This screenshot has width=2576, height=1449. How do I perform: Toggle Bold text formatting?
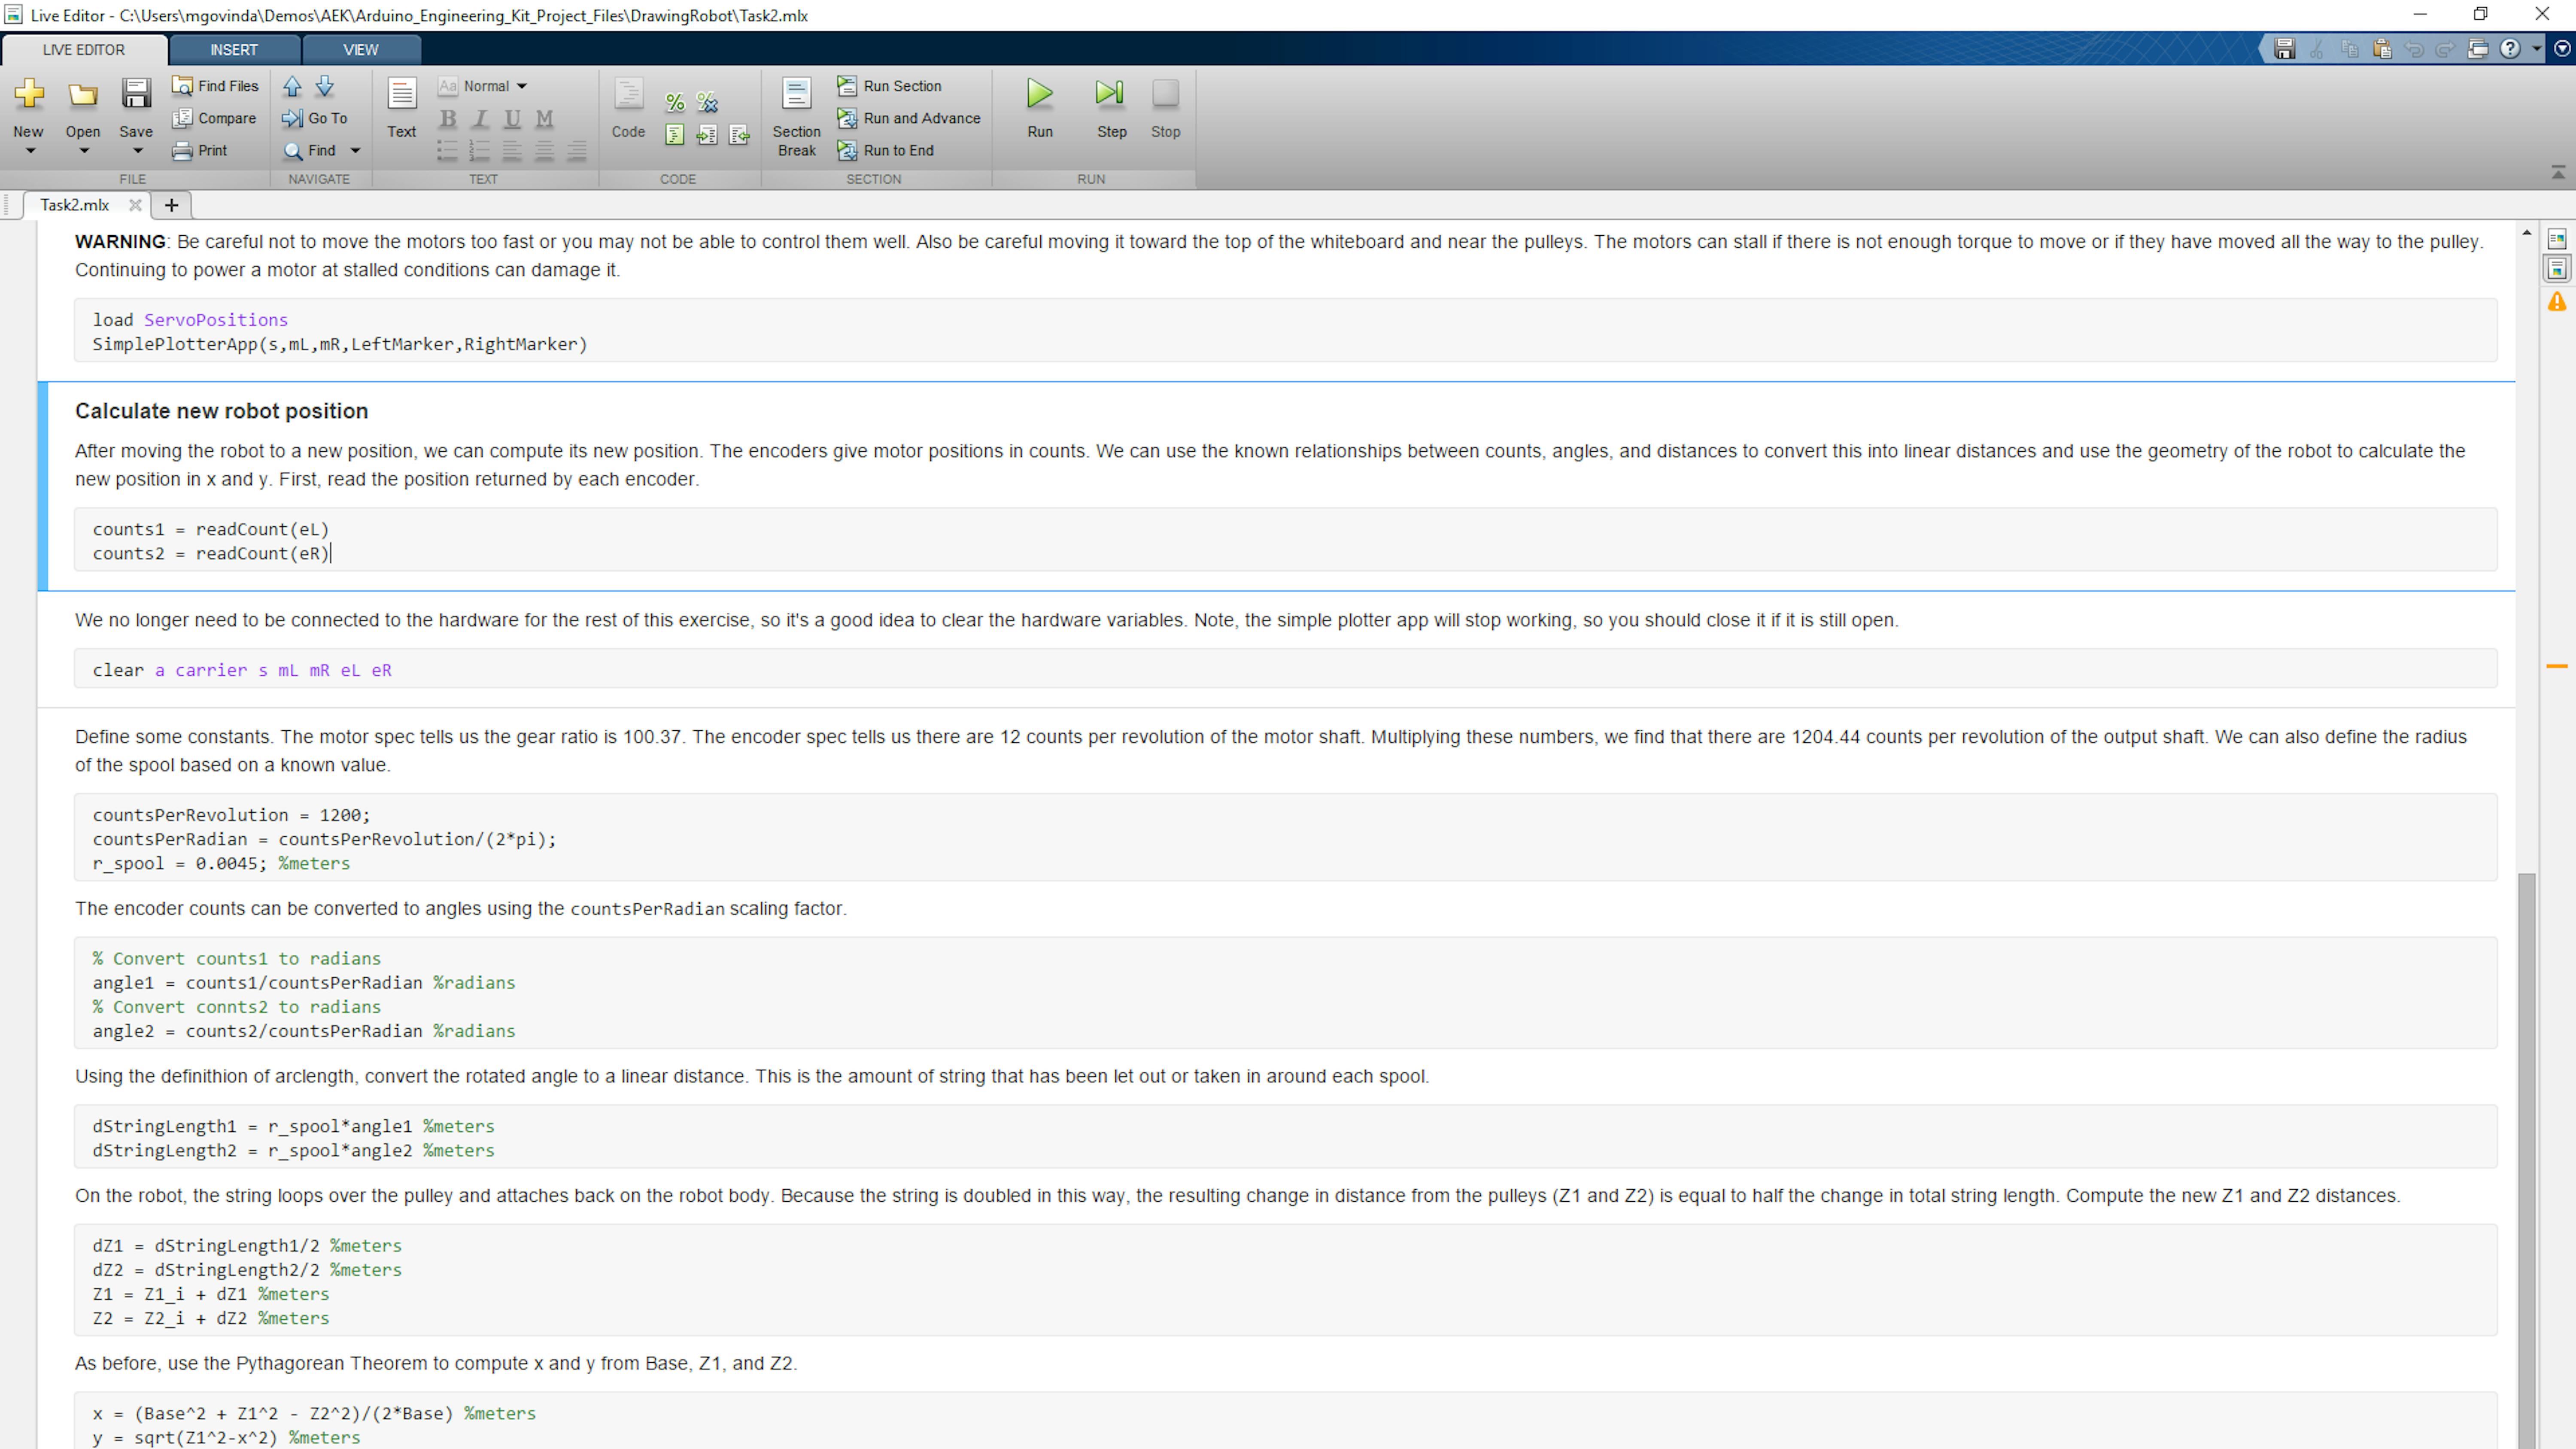pyautogui.click(x=448, y=119)
